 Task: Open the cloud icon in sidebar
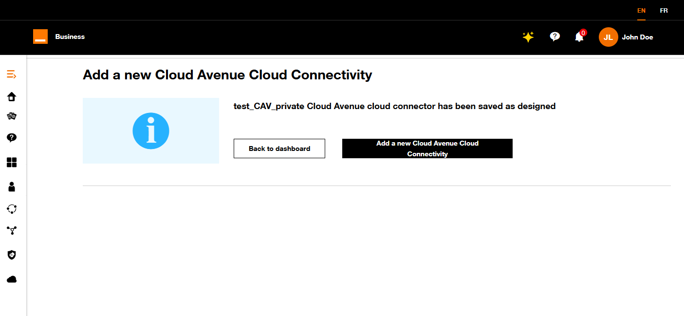[x=12, y=279]
